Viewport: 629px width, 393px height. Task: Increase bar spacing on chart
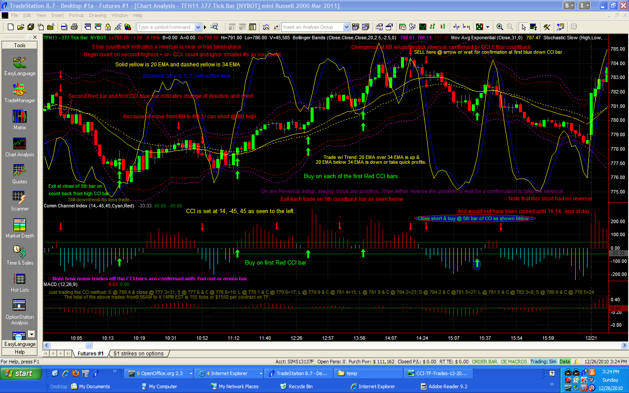466,27
